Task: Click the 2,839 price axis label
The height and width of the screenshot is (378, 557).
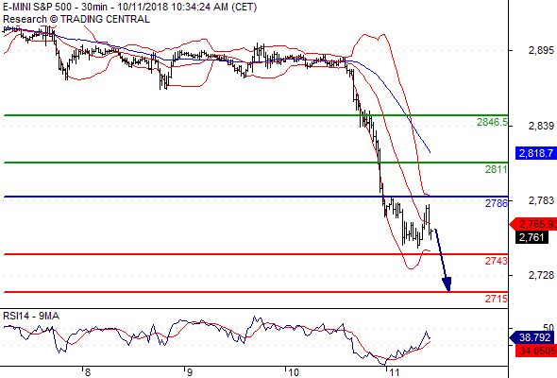Action: tap(541, 126)
